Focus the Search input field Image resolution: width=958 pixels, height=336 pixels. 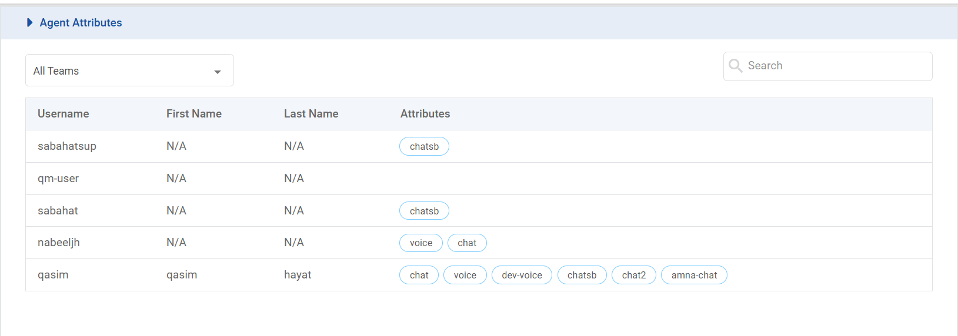(835, 66)
